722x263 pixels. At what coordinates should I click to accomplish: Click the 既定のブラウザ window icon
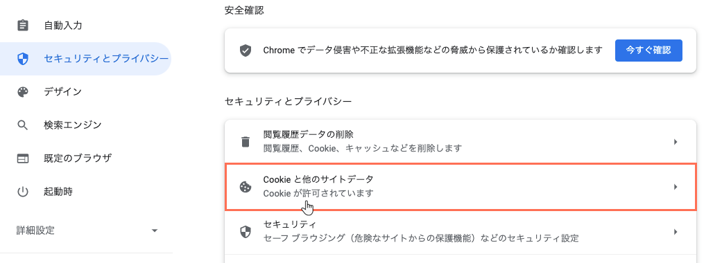(x=23, y=158)
